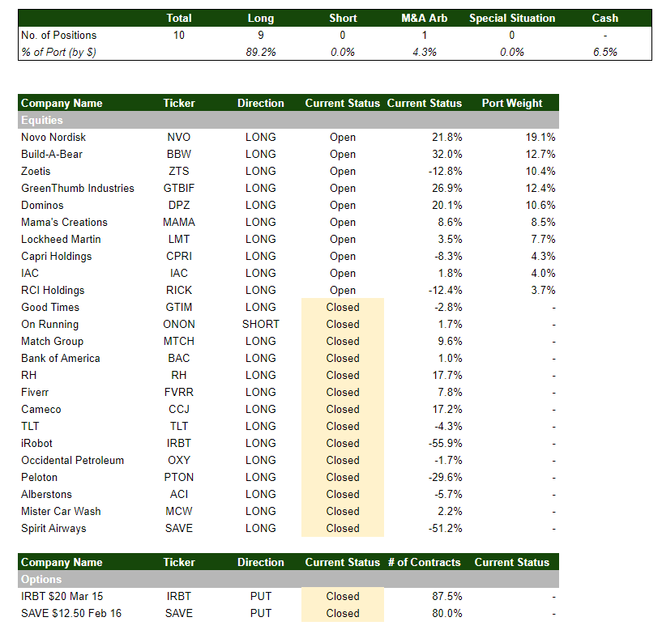Select the MTCH ticker
The width and height of the screenshot is (662, 630).
click(x=178, y=342)
